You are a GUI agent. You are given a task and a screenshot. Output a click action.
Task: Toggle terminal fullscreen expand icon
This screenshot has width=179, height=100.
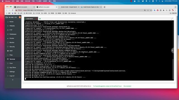click(x=172, y=19)
